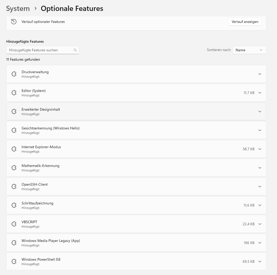This screenshot has height=275, width=277.
Task: Click the Internet Explorer-Modus feature icon
Action: click(14, 149)
